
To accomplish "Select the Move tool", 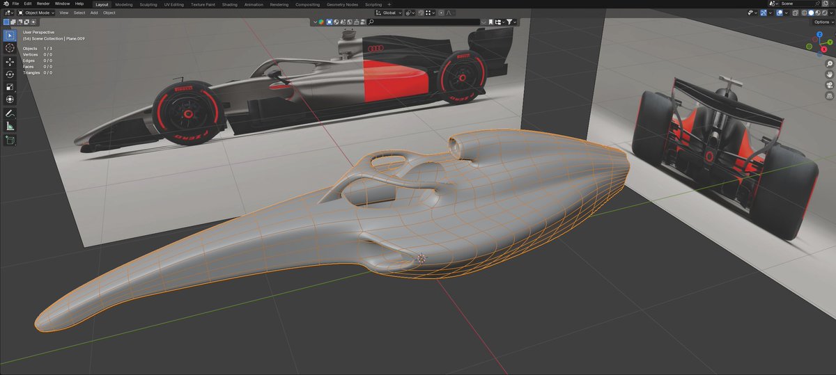I will tap(10, 61).
